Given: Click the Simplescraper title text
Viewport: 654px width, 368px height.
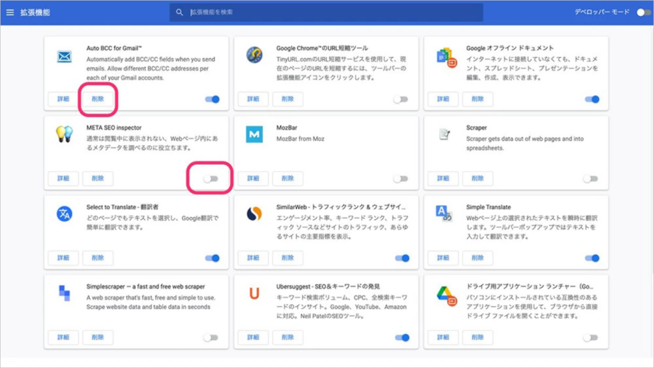Looking at the screenshot, I should [x=146, y=287].
